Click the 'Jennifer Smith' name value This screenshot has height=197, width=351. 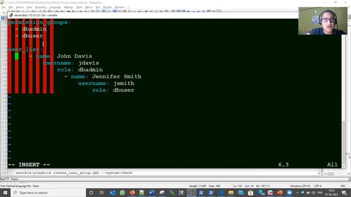tap(117, 77)
